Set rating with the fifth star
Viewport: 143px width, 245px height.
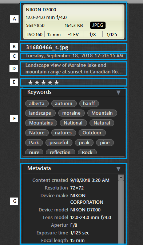click(x=57, y=83)
